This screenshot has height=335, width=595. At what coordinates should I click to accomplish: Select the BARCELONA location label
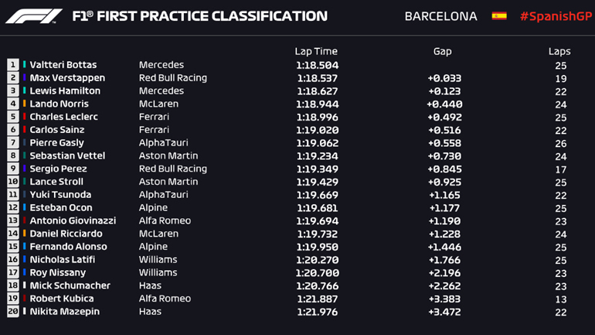pyautogui.click(x=440, y=16)
